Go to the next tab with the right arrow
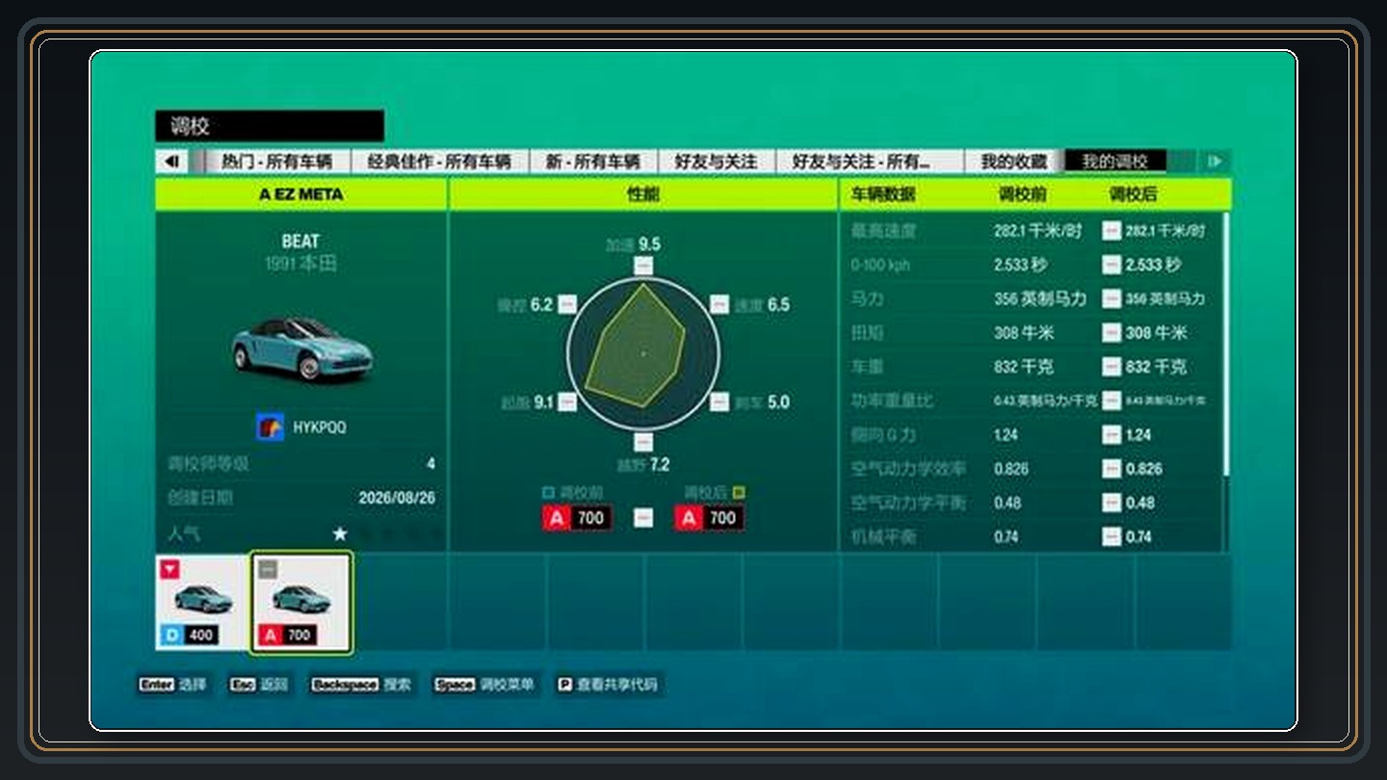The height and width of the screenshot is (780, 1387). tap(1216, 162)
